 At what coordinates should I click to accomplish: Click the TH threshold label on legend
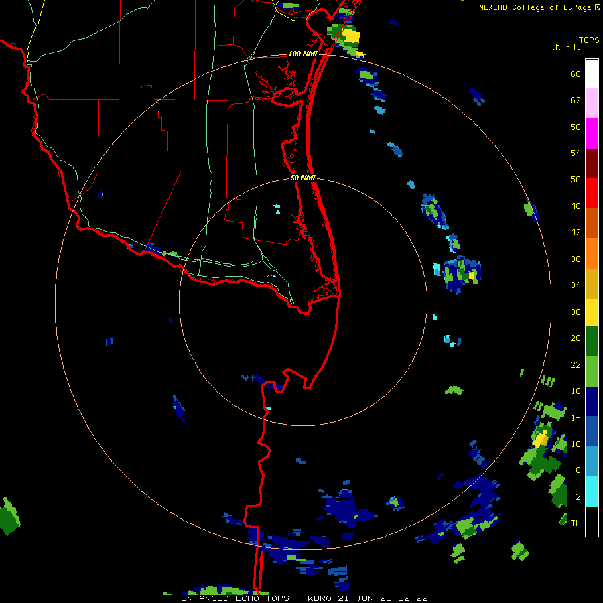tap(576, 523)
